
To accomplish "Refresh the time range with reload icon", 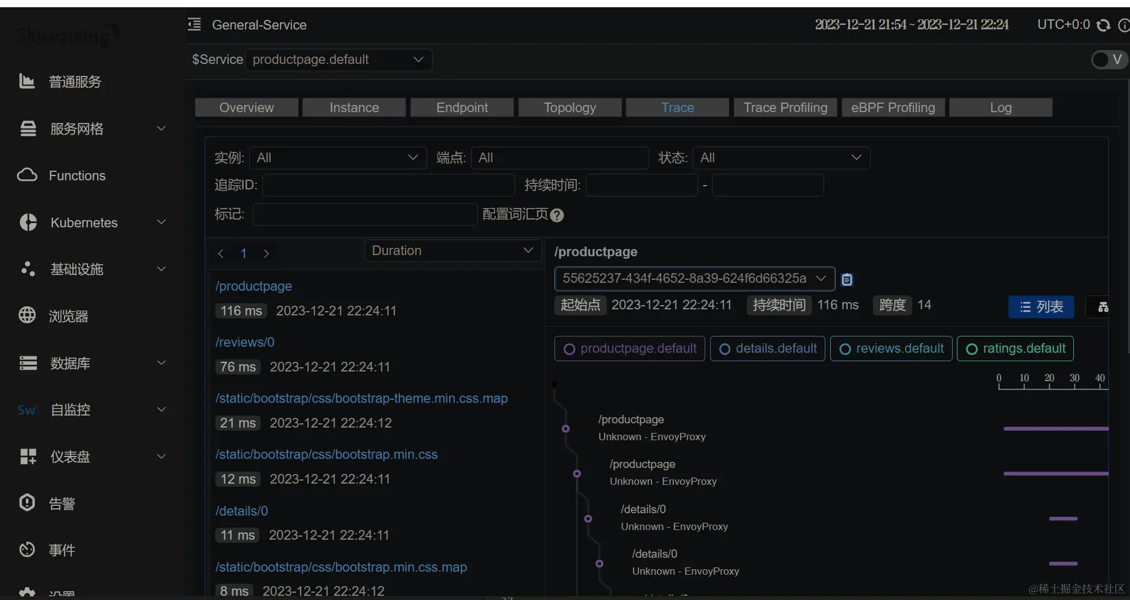I will point(1103,25).
